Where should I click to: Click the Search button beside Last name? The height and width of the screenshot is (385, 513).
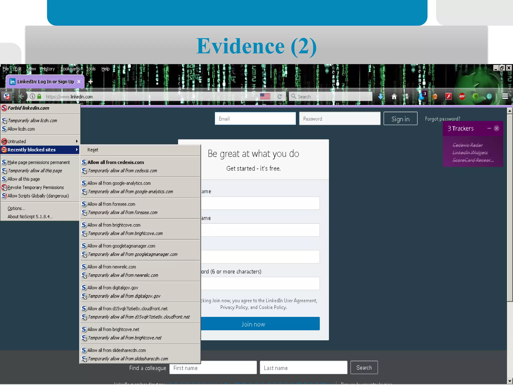(364, 367)
